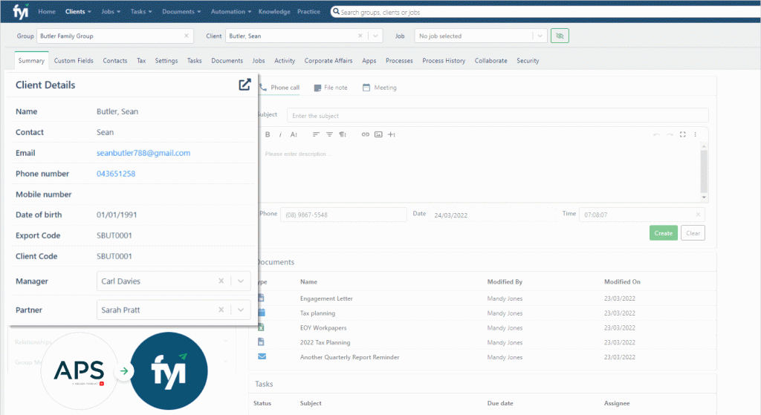Switch to the Corporate Affairs tab
This screenshot has height=415, width=761.
(328, 61)
